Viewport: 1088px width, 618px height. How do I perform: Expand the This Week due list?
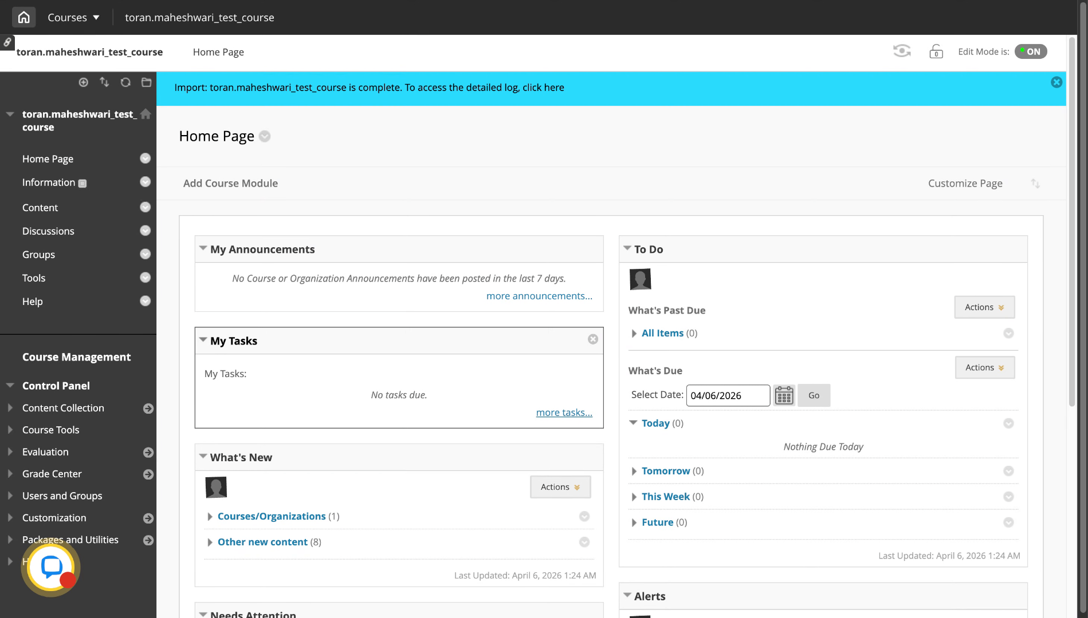tap(634, 497)
